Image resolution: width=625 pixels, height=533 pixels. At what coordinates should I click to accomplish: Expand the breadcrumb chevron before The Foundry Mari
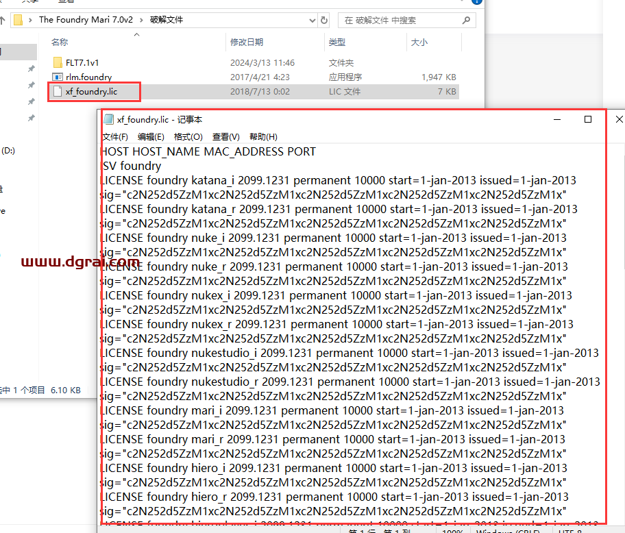(30, 20)
